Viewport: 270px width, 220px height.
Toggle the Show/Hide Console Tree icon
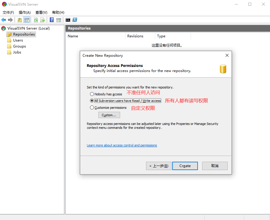coord(27,20)
